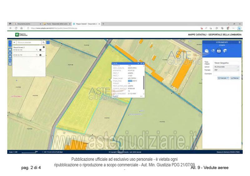
Task: Select the printer Stampa tool icon
Action: pyautogui.click(x=219, y=51)
